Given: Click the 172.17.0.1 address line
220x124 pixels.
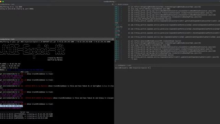Looking at the screenshot, I should click(9, 68).
